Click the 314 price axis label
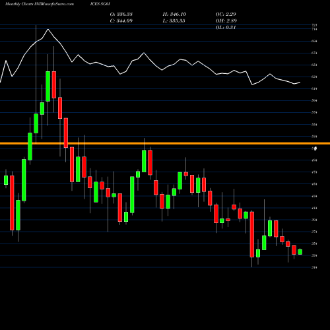The image size is (330, 330). pyautogui.click(x=314, y=267)
